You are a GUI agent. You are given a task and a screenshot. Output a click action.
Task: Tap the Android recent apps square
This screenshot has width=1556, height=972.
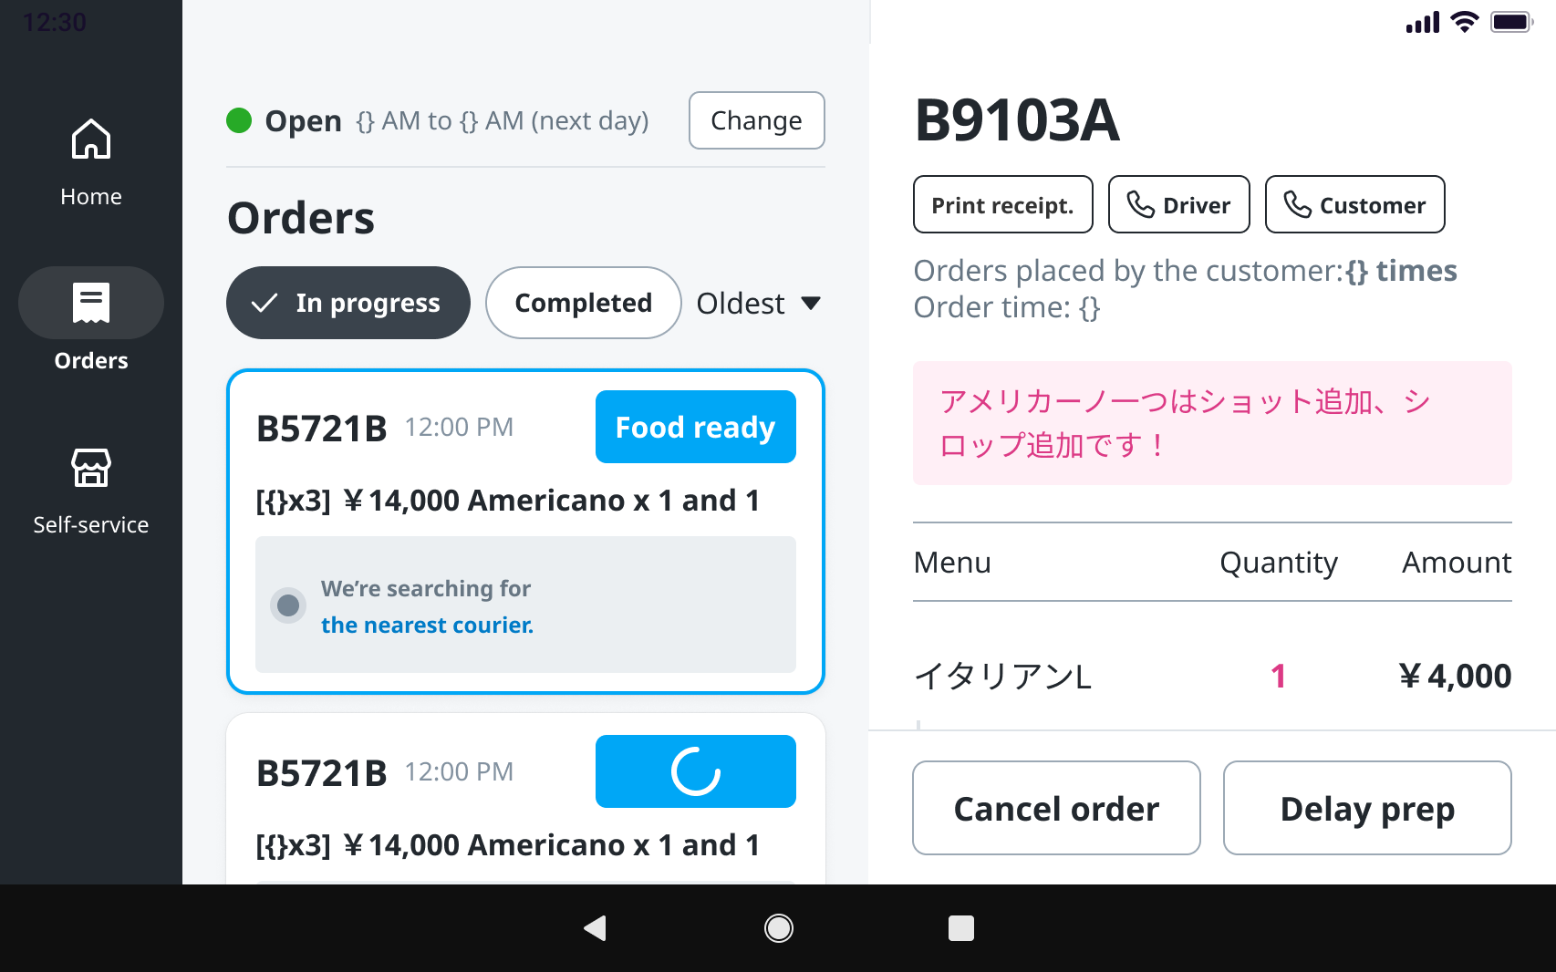tap(960, 928)
